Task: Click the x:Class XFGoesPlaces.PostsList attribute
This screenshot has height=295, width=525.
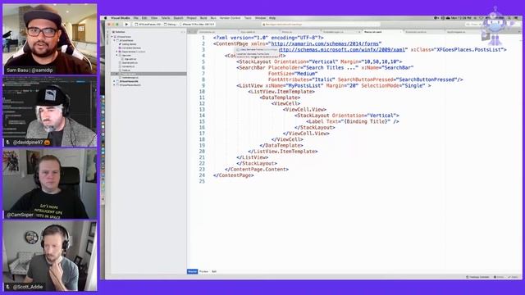Action: 457,50
